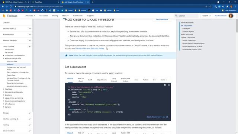Screen dimensions: 238x134
Task: Open the Other bookmarks folder
Action: 229,10
